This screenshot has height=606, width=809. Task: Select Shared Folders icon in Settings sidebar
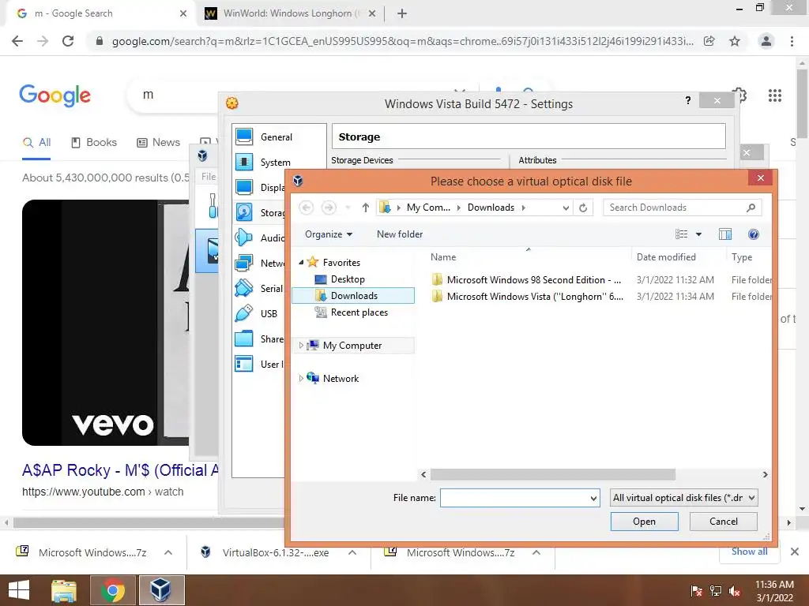click(244, 339)
